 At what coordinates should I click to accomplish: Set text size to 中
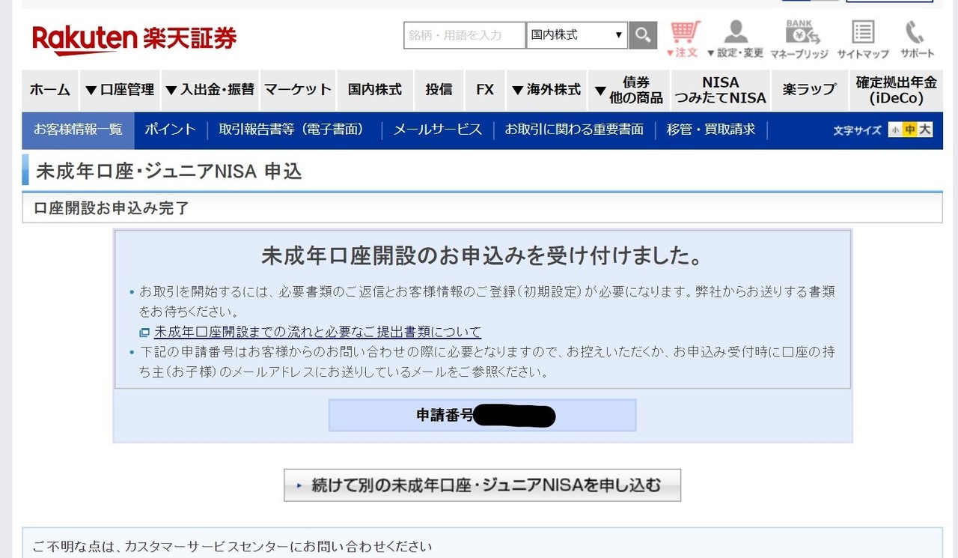910,130
